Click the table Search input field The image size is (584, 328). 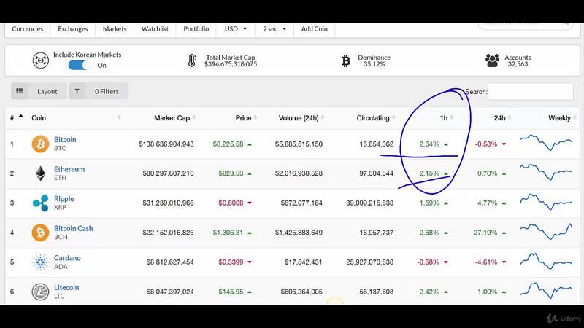(531, 92)
